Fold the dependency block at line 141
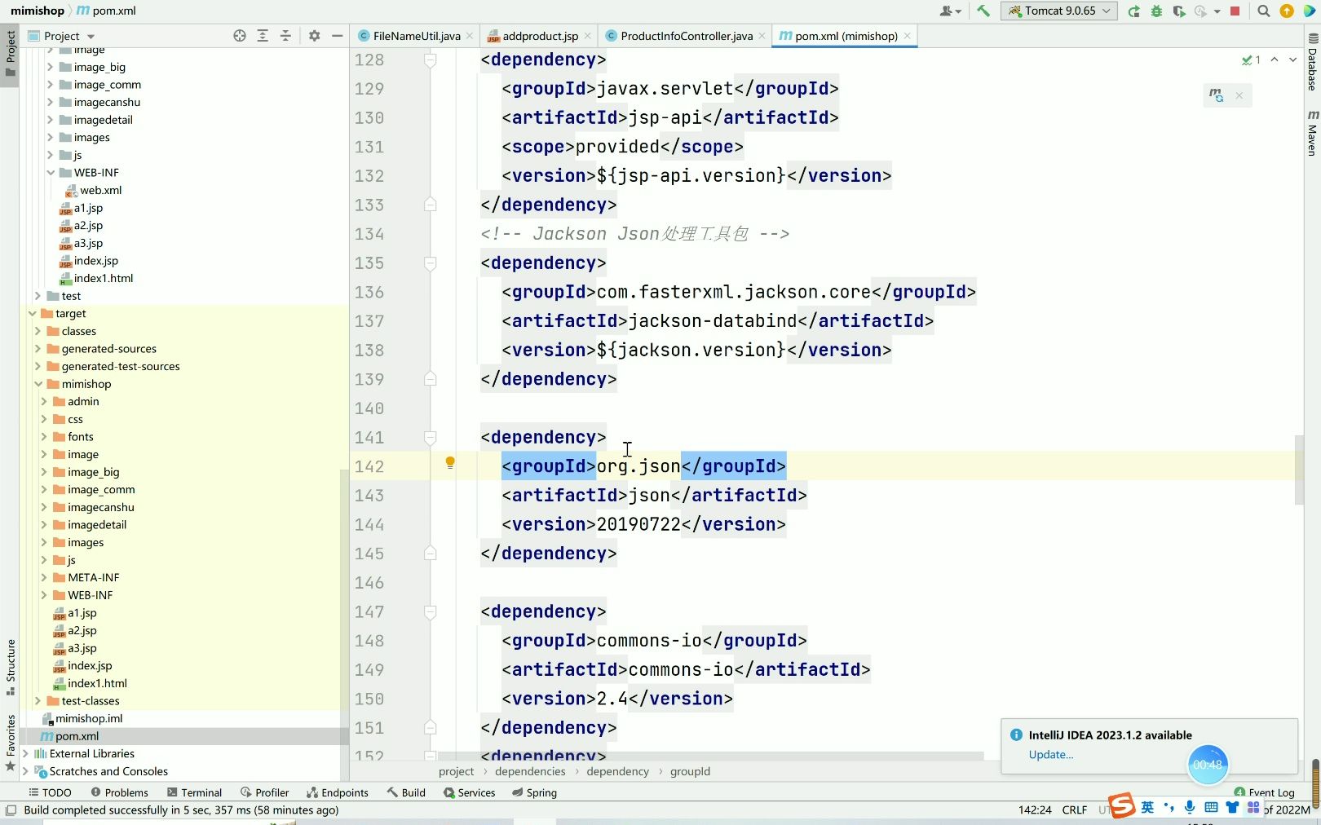1321x825 pixels. pyautogui.click(x=430, y=438)
